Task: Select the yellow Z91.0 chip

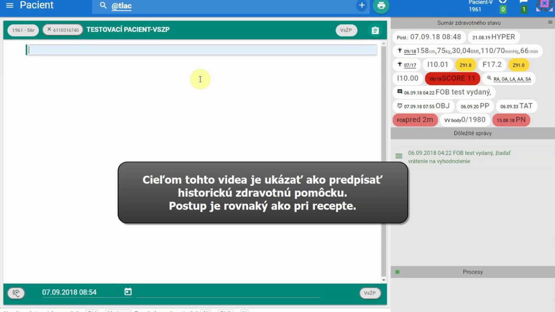Action: (518, 65)
